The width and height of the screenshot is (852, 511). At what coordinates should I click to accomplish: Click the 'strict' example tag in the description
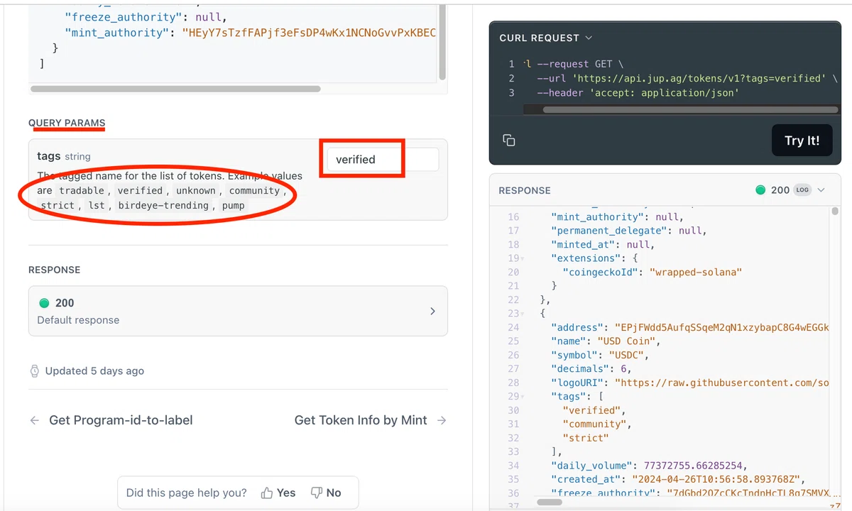[58, 205]
